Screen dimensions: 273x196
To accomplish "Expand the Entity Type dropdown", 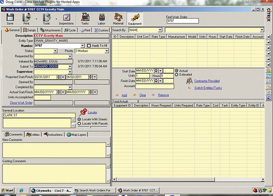I will pos(69,40).
